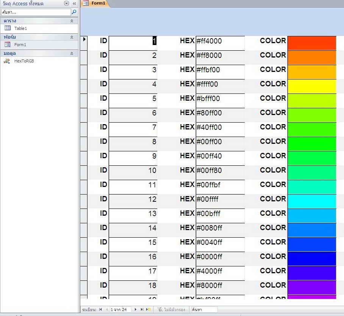The image size is (344, 316).
Task: Select record 1 using its record selector
Action: 84,43
